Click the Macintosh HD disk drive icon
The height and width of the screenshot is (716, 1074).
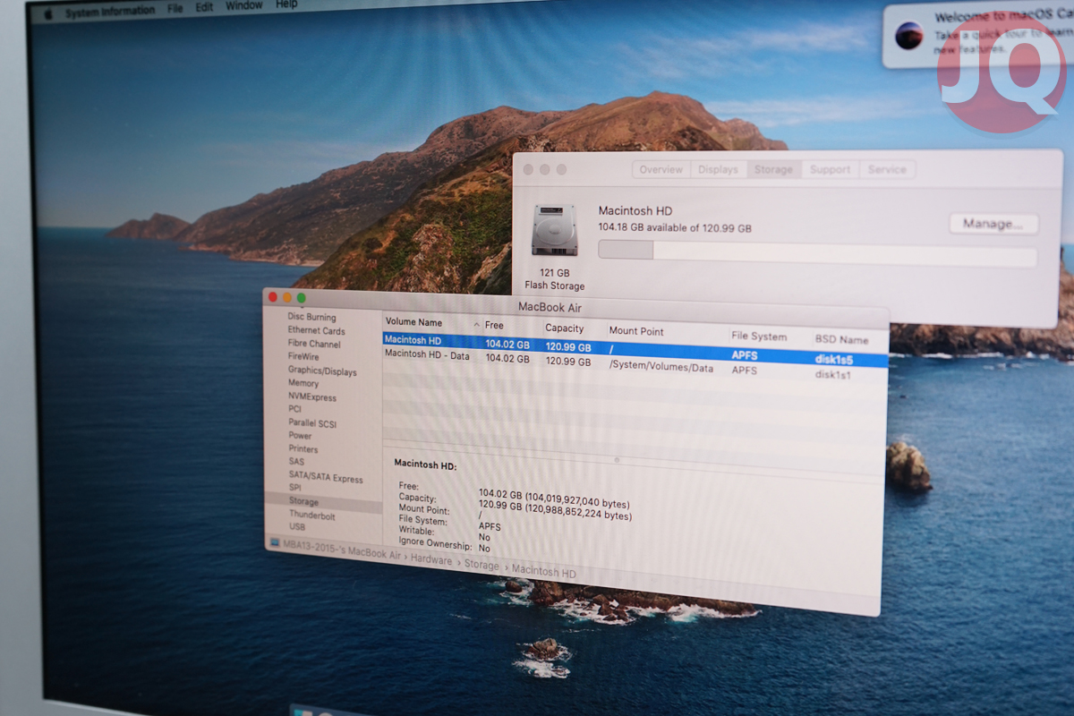[554, 230]
